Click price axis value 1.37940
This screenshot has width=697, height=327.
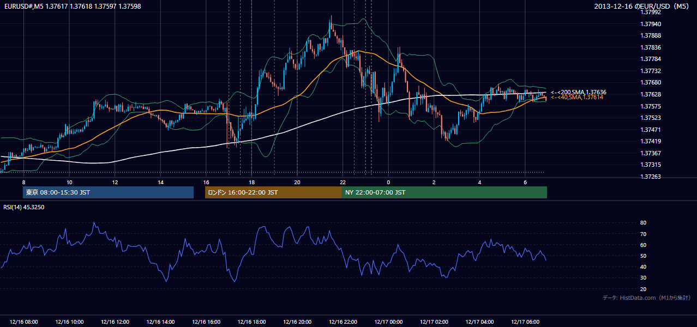[651, 24]
